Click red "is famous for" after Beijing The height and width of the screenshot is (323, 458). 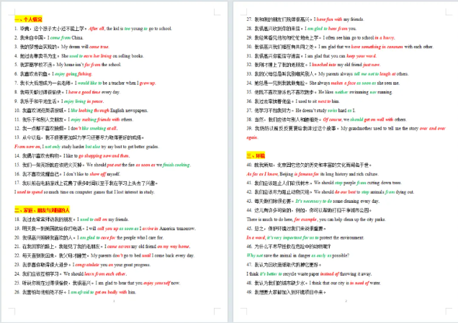pos(306,174)
